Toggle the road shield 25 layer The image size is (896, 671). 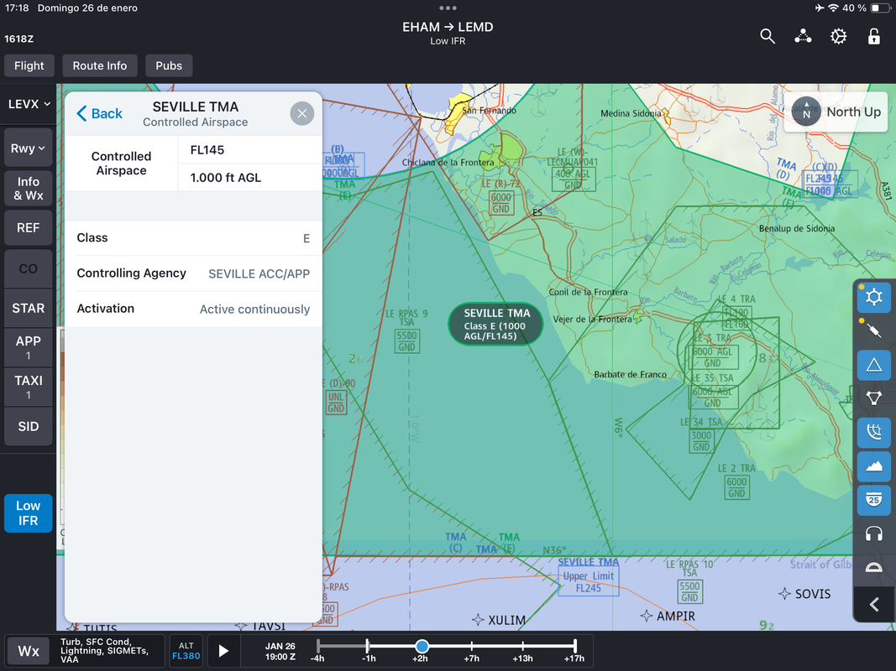873,501
